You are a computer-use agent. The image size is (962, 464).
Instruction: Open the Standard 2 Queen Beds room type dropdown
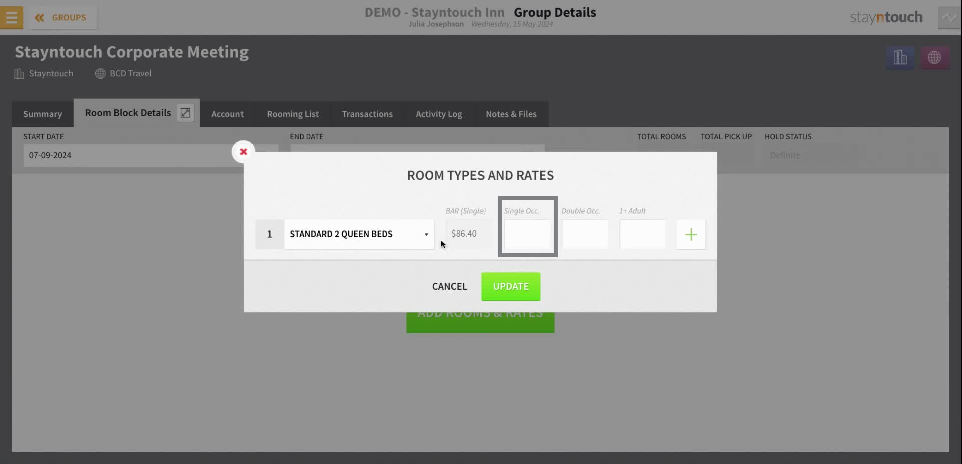pyautogui.click(x=359, y=234)
